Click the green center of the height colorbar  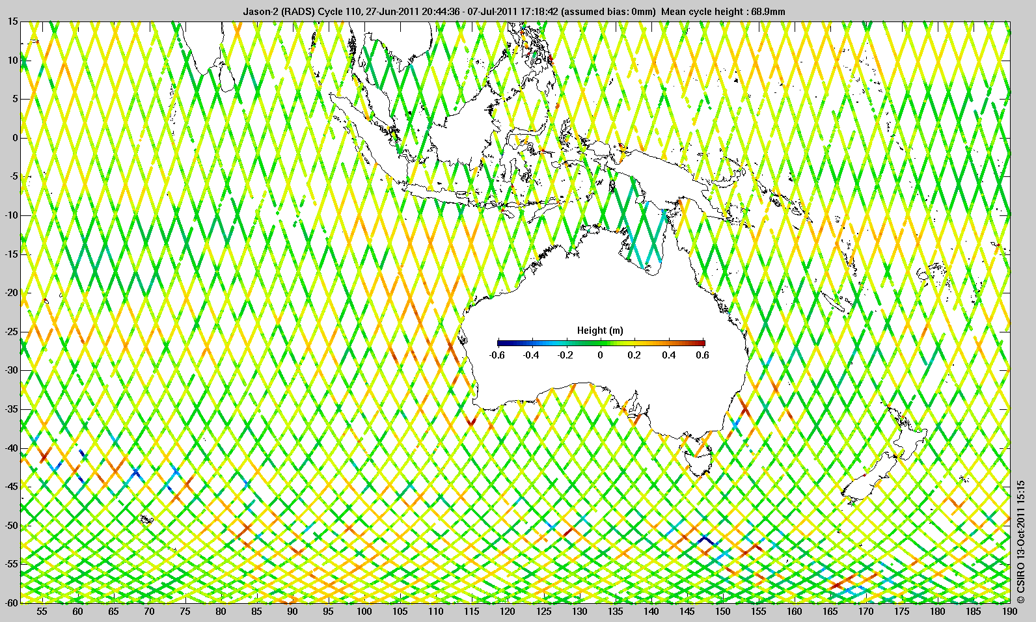coord(601,343)
